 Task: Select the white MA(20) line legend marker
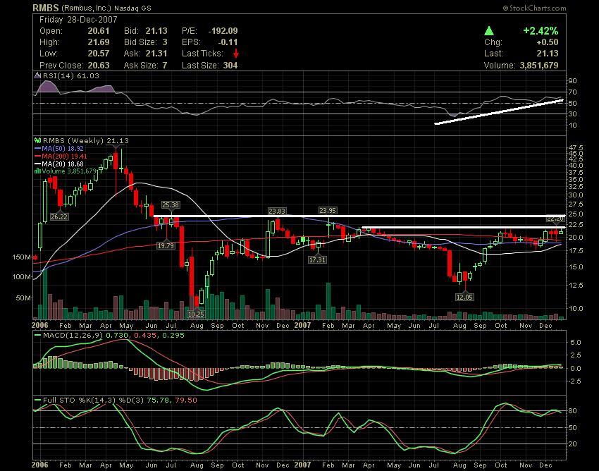click(x=38, y=164)
